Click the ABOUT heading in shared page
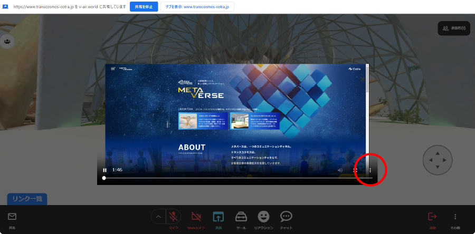 (x=192, y=148)
